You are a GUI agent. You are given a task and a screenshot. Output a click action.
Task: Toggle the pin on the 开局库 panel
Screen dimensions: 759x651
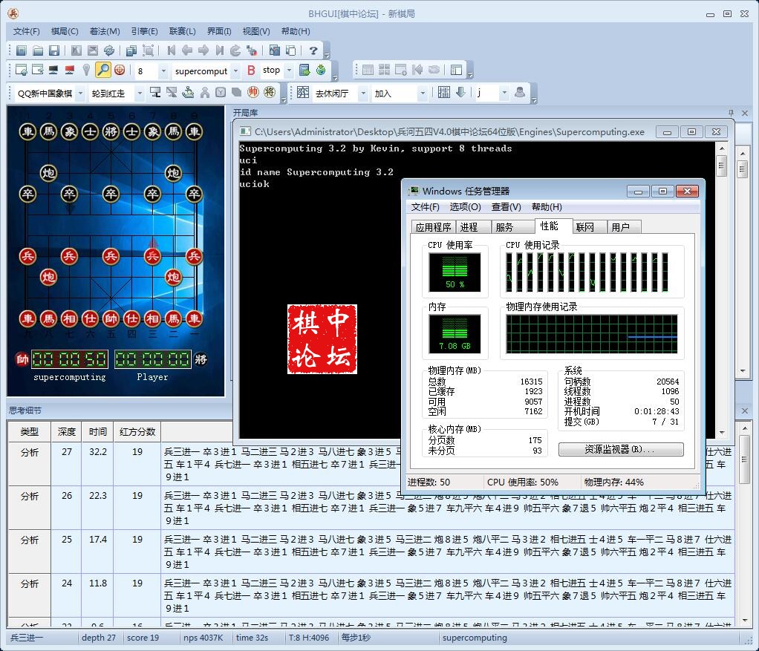tap(731, 113)
